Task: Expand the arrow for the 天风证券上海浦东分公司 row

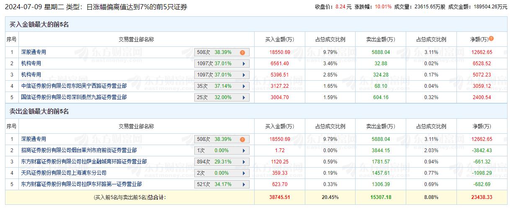Action: (243, 173)
